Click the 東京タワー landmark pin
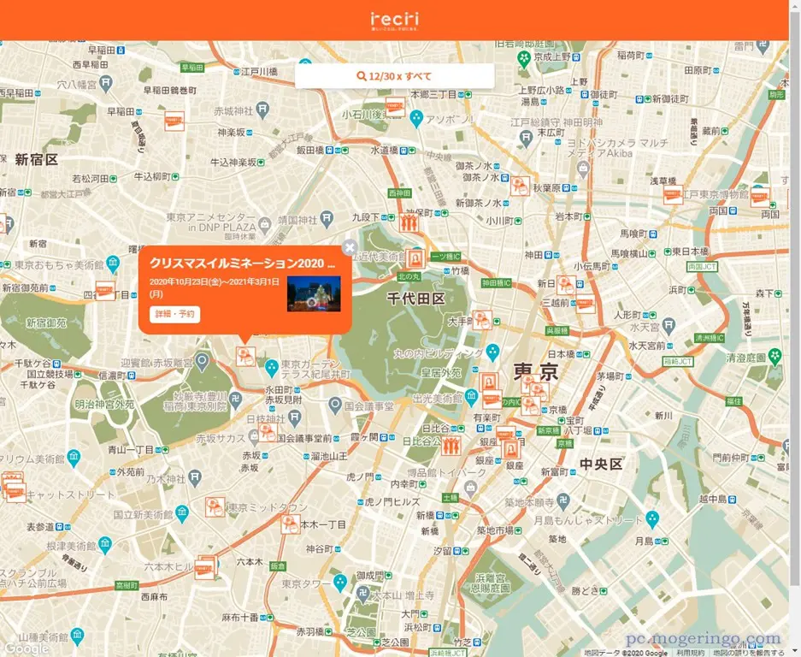801x657 pixels. click(x=339, y=583)
